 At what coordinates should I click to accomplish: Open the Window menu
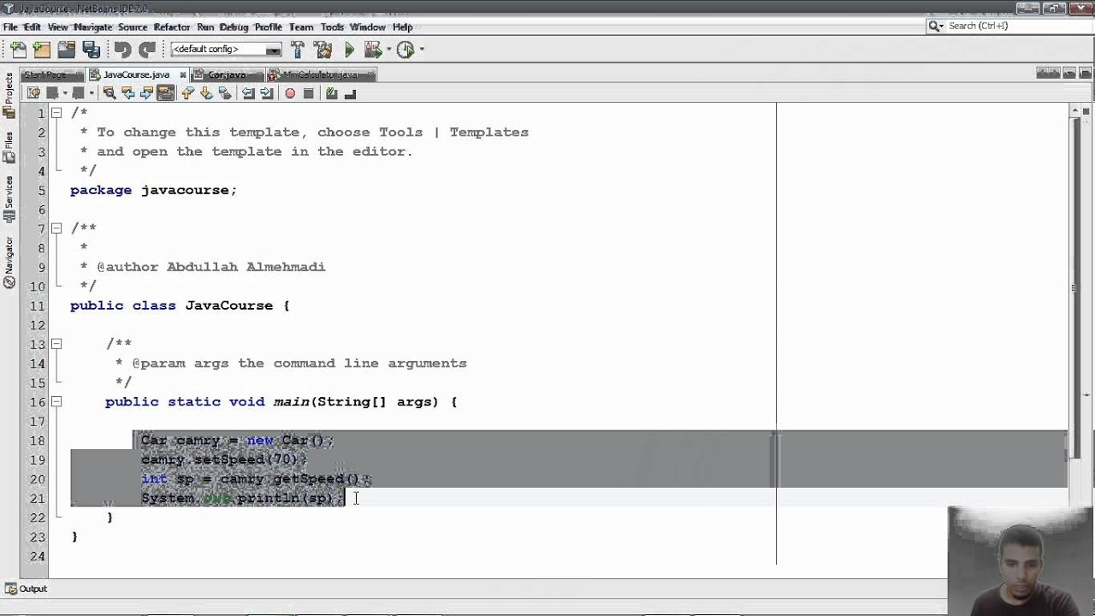[x=368, y=27]
